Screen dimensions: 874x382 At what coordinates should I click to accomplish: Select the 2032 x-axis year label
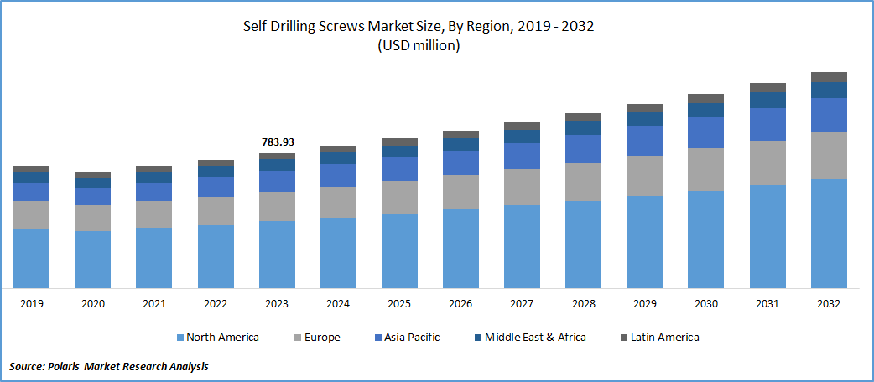[x=829, y=303]
